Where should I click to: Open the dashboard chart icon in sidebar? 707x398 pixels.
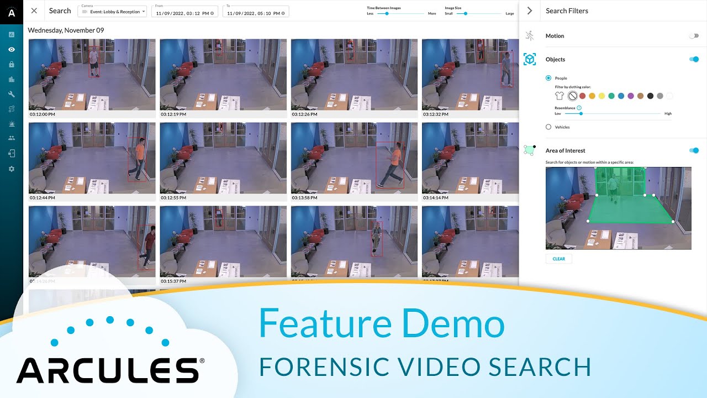click(12, 35)
